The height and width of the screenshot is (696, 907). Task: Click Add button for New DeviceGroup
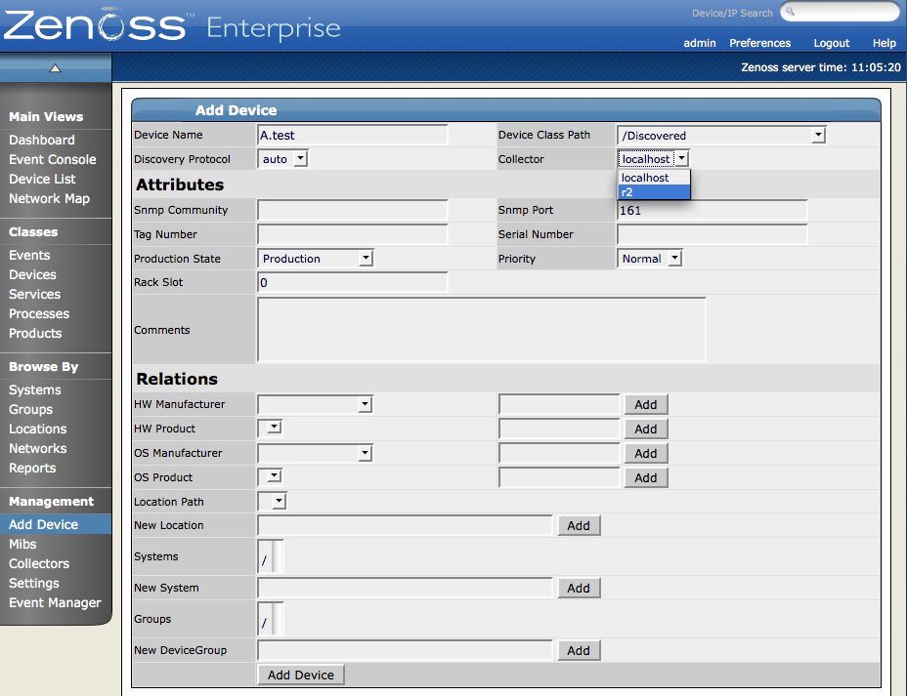point(579,650)
